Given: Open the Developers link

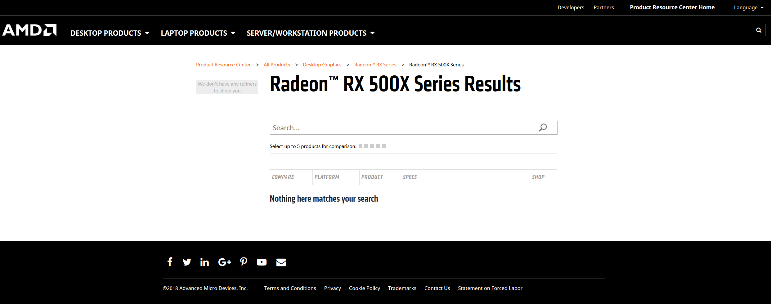Looking at the screenshot, I should coord(571,7).
